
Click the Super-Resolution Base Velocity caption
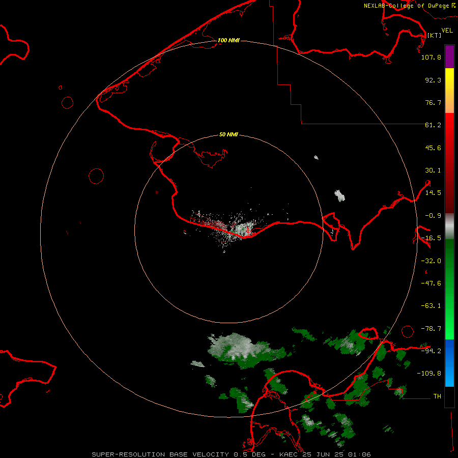232,454
